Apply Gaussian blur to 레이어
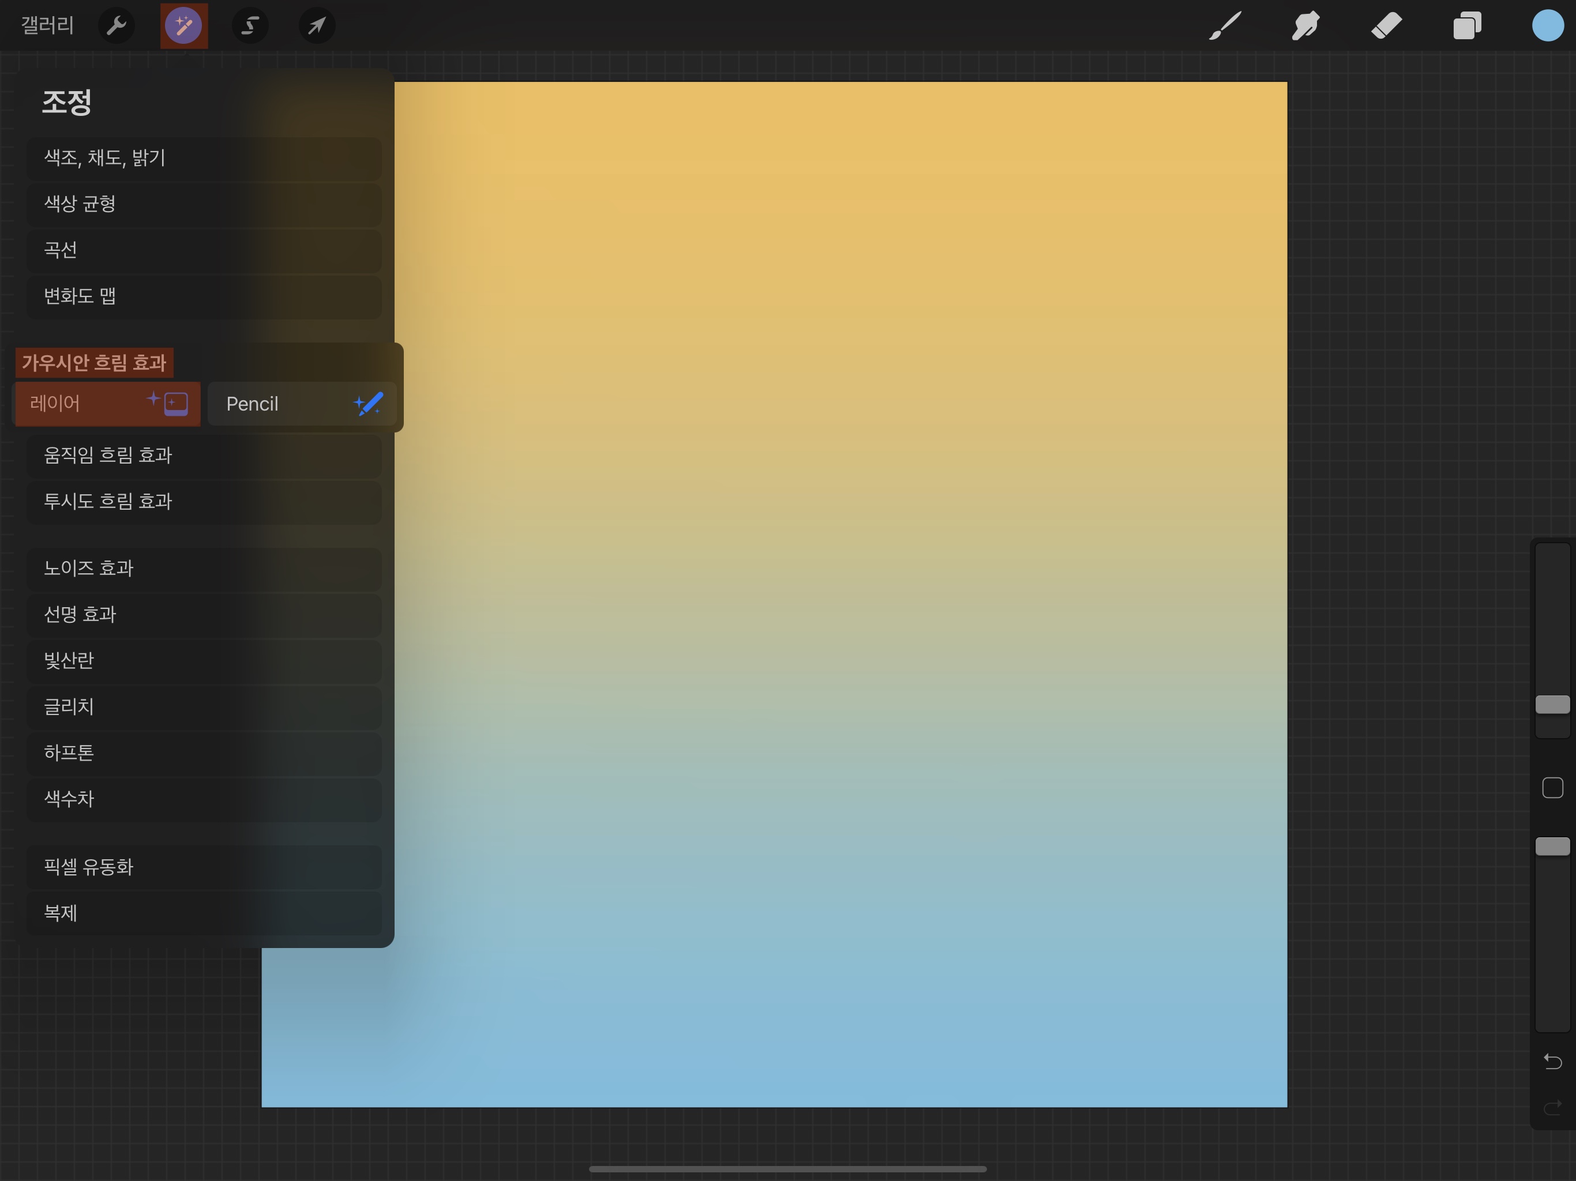 pyautogui.click(x=107, y=404)
